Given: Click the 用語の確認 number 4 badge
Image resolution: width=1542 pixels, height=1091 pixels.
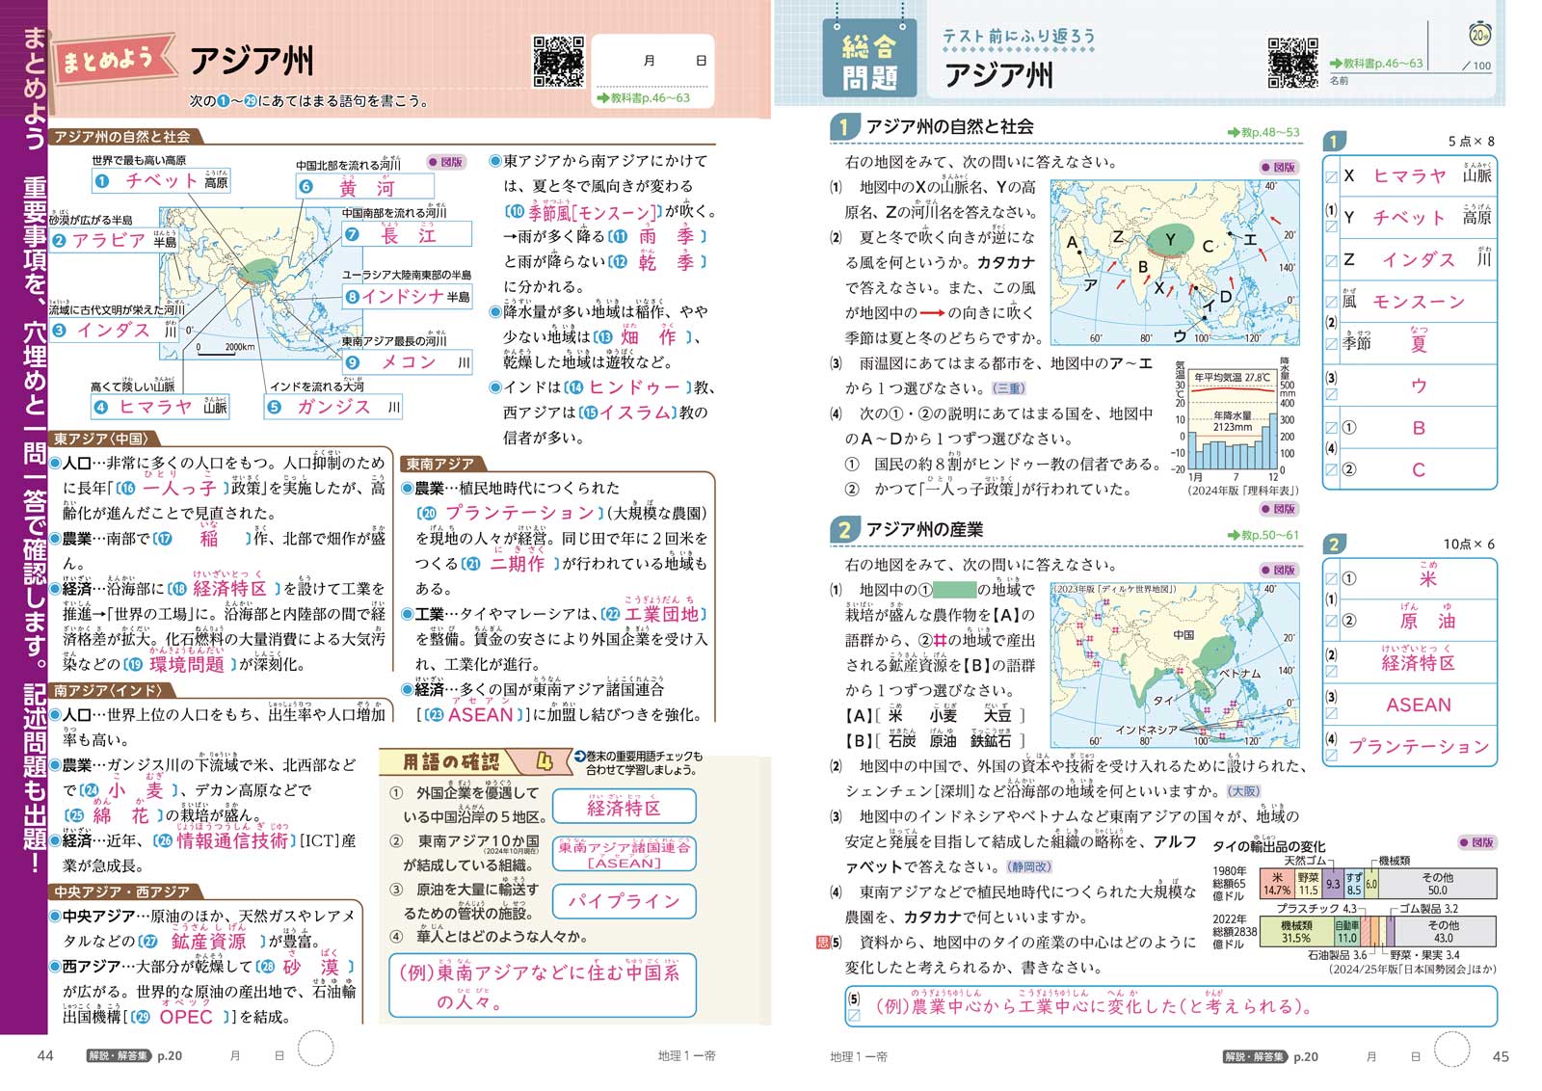Looking at the screenshot, I should tap(544, 761).
